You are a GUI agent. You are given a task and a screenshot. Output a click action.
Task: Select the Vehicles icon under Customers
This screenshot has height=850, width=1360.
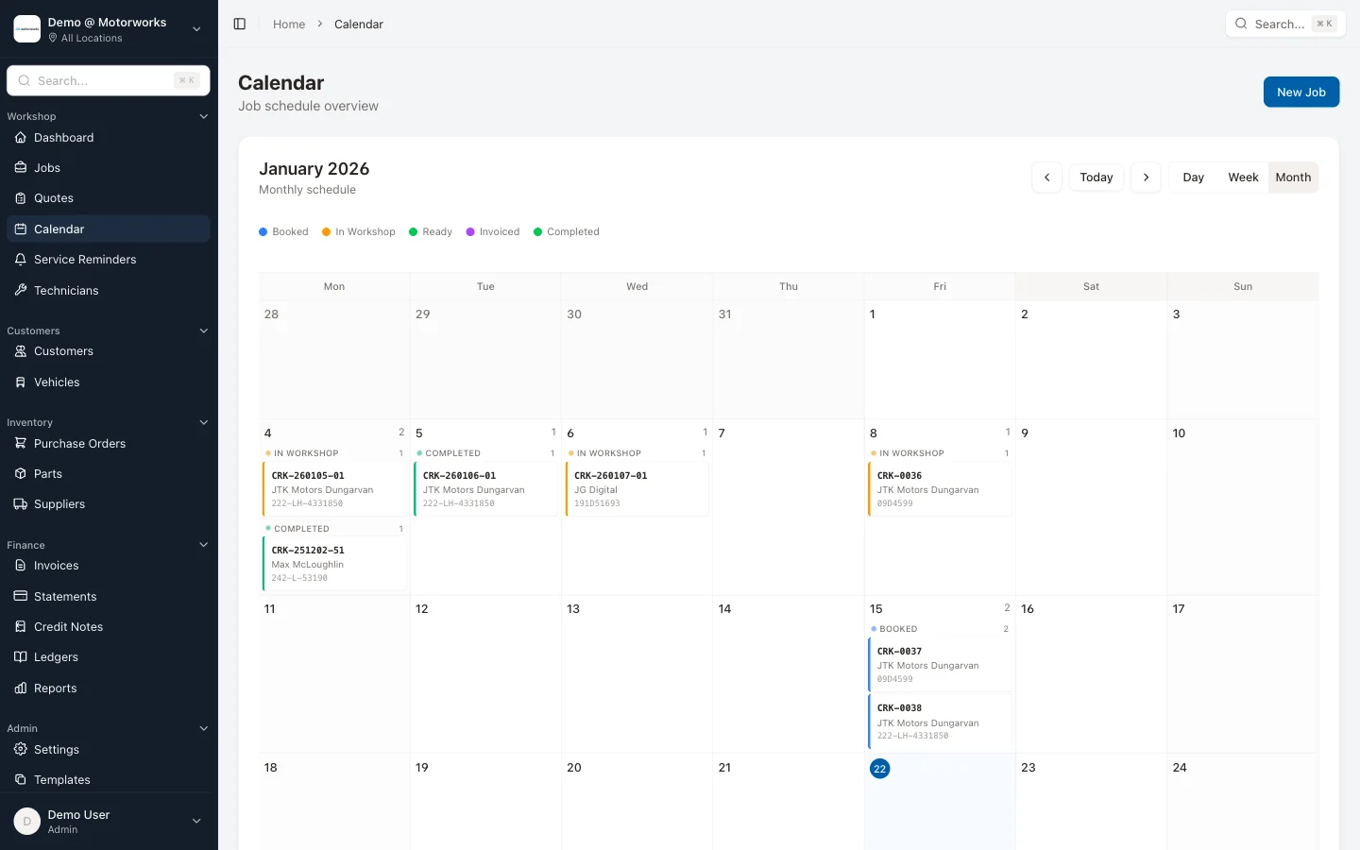click(21, 382)
